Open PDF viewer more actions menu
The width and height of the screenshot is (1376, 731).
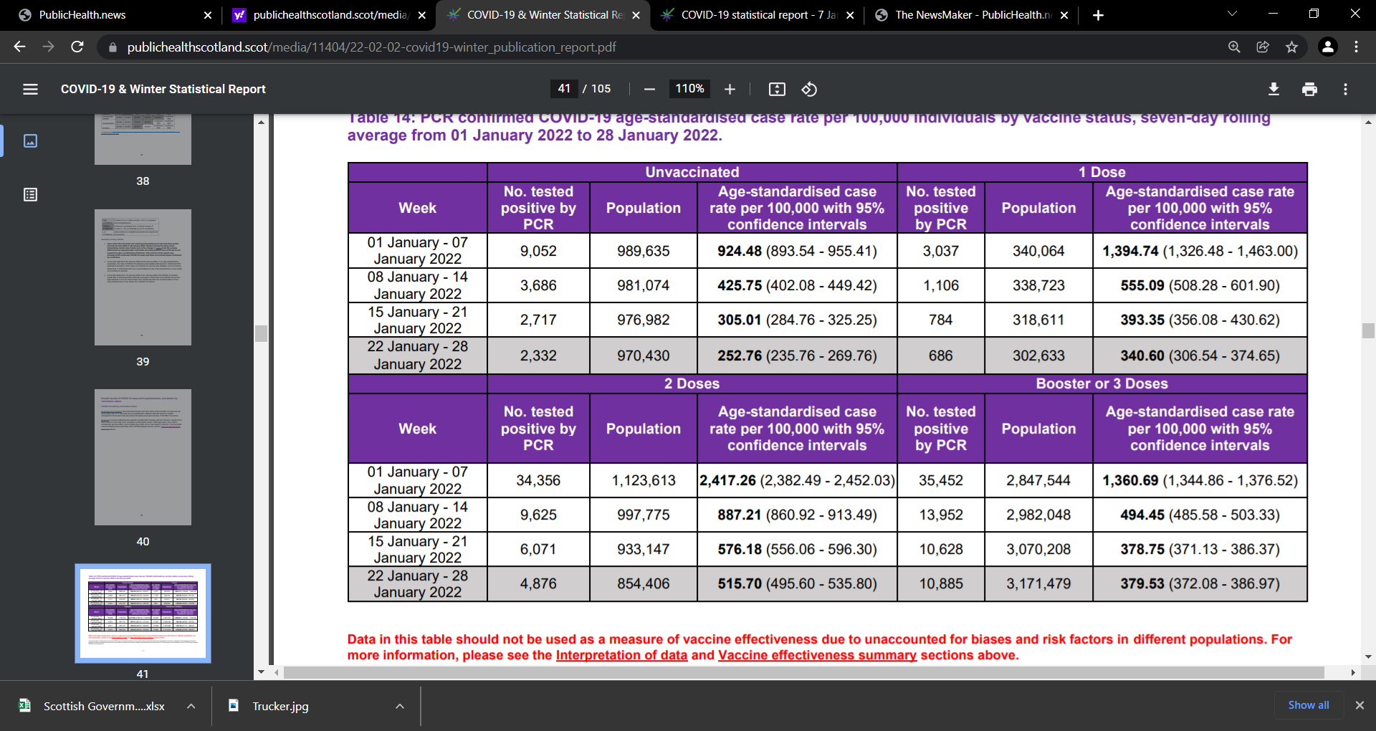(1345, 89)
